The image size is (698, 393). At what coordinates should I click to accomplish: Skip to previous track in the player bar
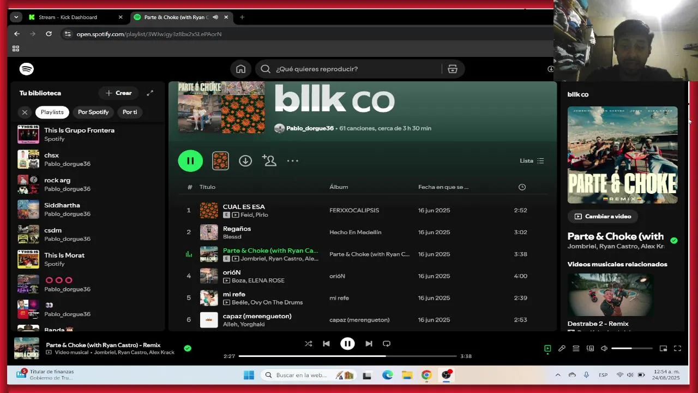pyautogui.click(x=326, y=343)
